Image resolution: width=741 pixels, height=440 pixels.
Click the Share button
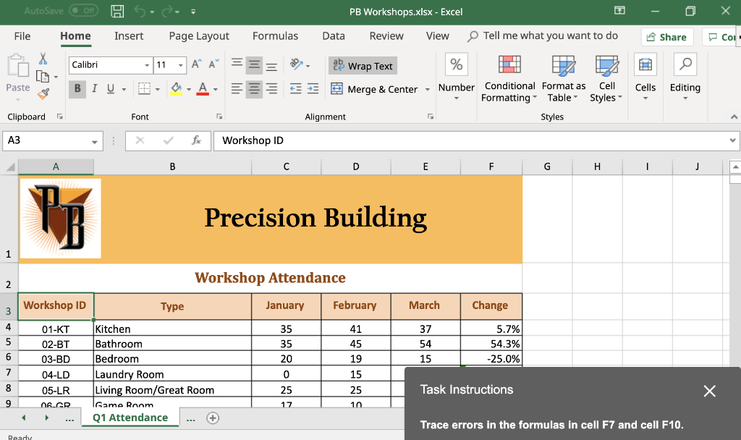point(666,36)
